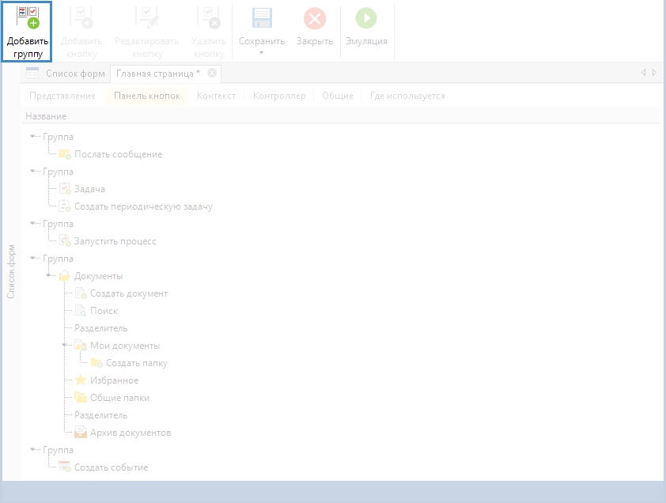Open the Сохранить dropdown arrow
The image size is (666, 503).
[x=261, y=54]
